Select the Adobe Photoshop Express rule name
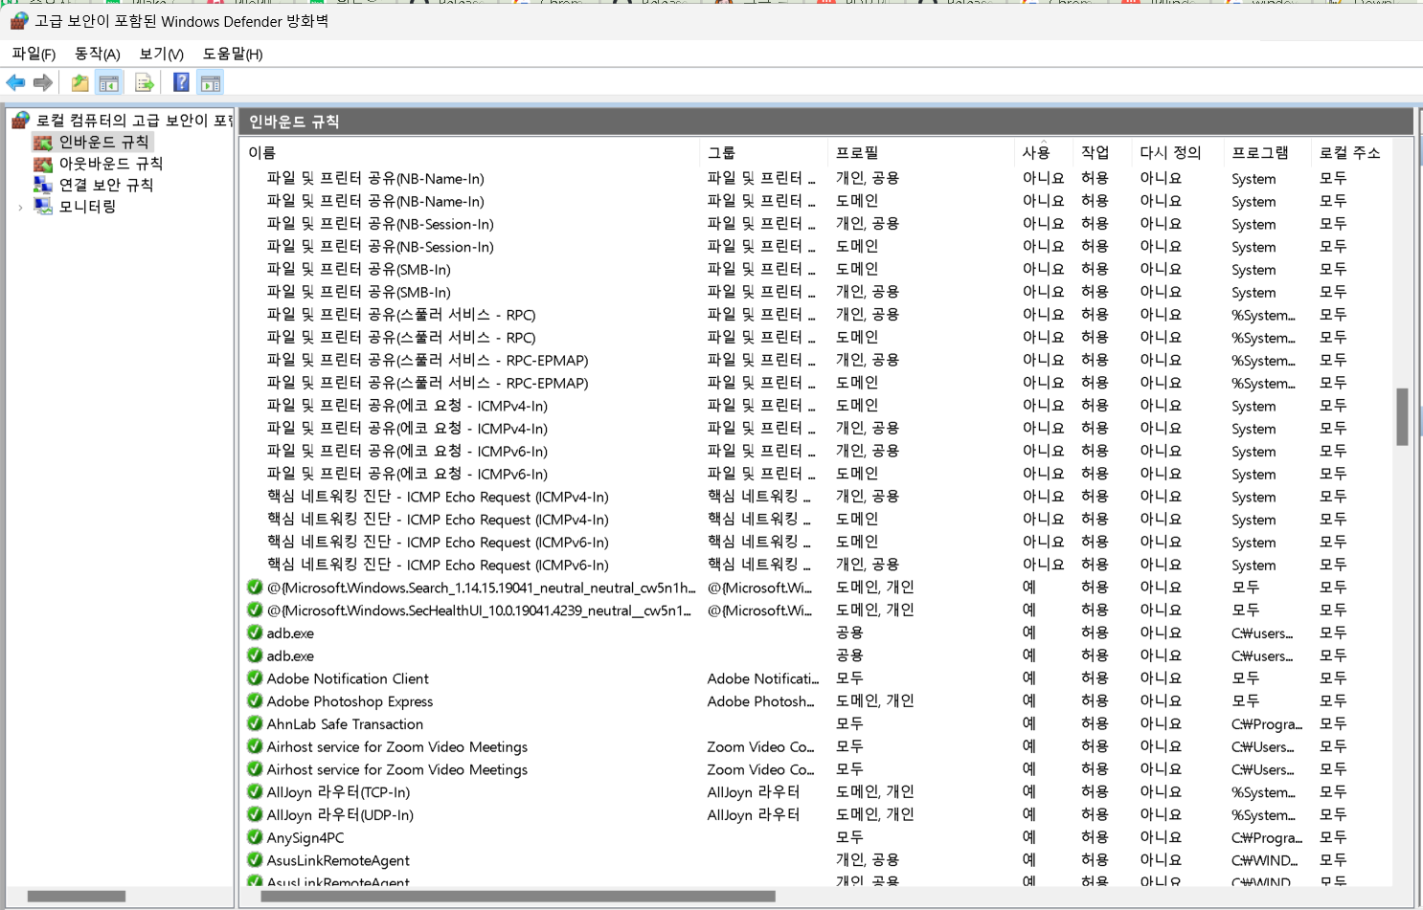This screenshot has height=910, width=1423. 350,701
